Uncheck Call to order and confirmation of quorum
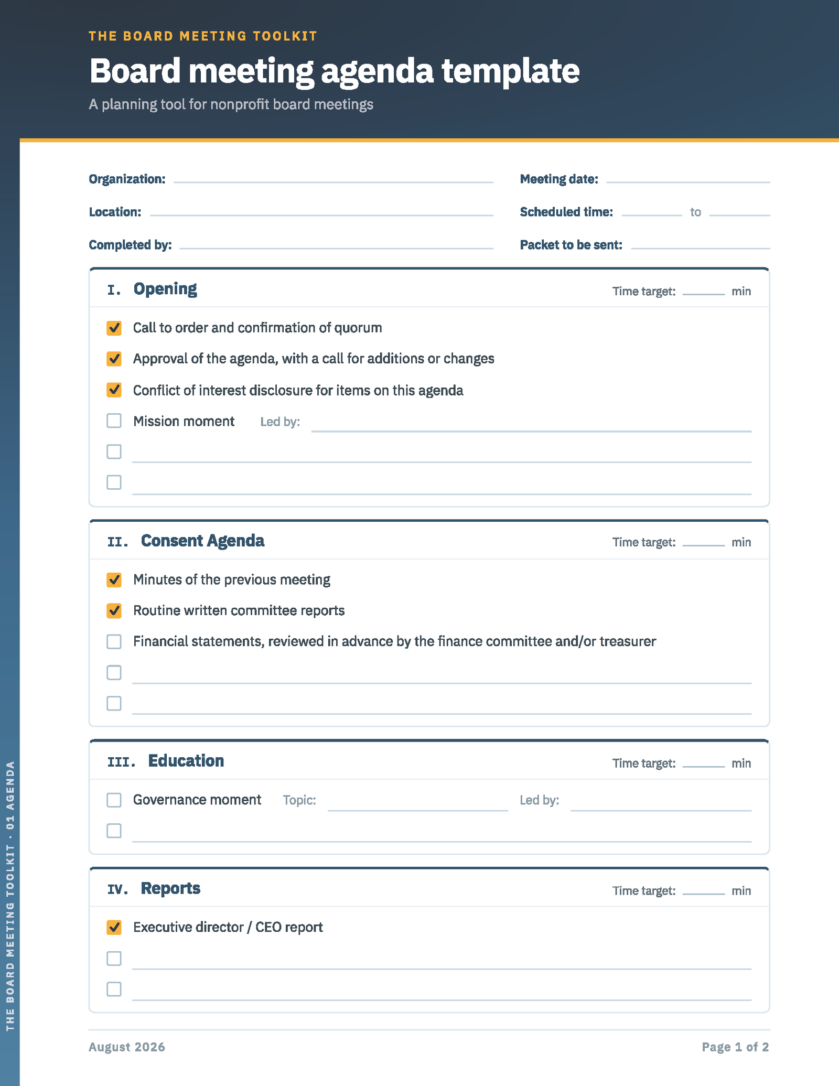Screen dimensions: 839x1086 click(x=114, y=328)
